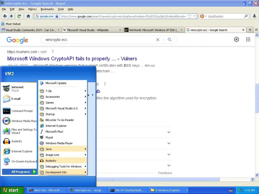
Task: Switch to deez nutz Microsoft taskbar window
Action: coord(47,190)
